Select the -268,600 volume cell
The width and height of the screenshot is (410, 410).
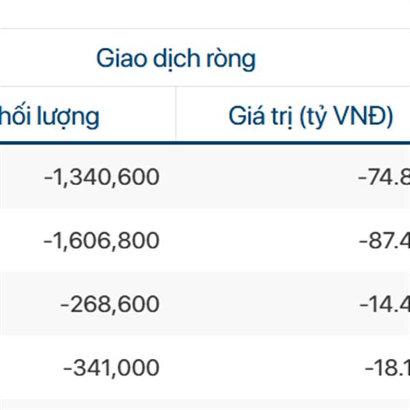(x=110, y=304)
